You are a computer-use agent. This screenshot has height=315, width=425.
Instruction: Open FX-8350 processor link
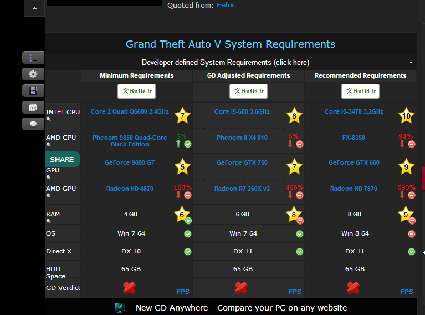354,138
